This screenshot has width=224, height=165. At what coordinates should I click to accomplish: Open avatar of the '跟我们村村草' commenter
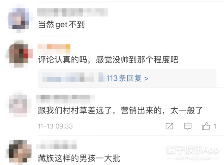(x=18, y=106)
